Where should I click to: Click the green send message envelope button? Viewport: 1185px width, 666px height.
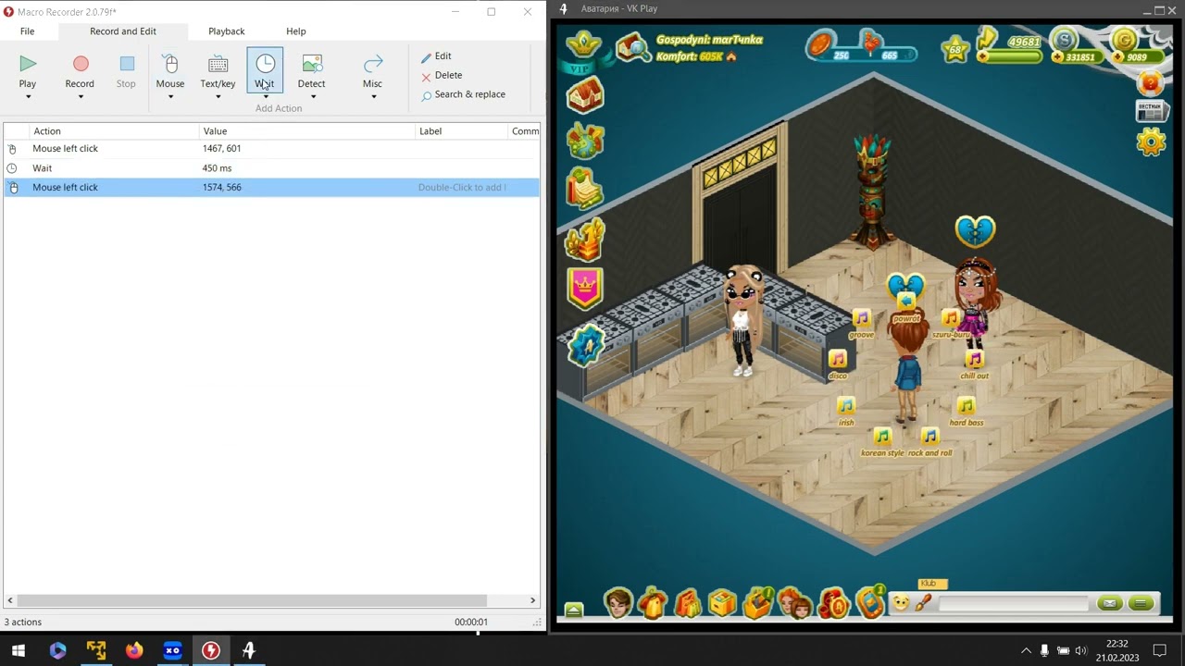click(x=1109, y=603)
